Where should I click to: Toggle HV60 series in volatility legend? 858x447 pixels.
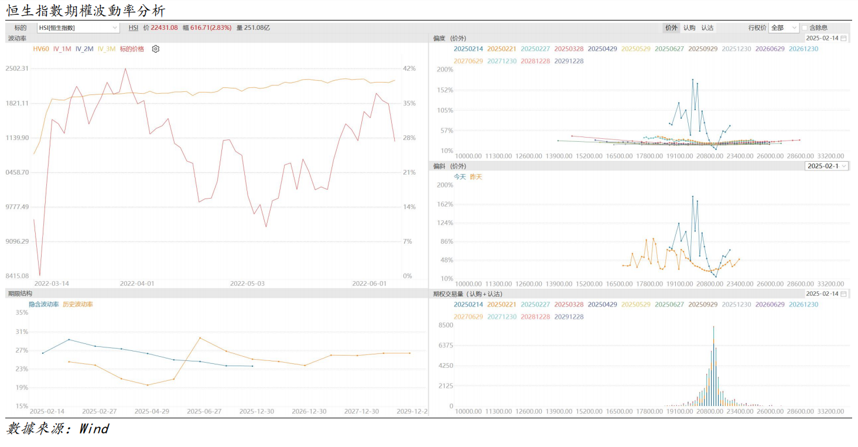coord(41,49)
